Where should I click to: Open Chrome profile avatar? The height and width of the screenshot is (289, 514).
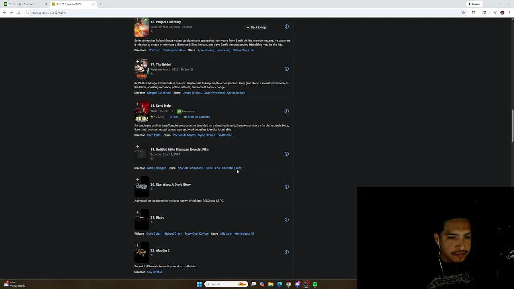click(x=502, y=12)
